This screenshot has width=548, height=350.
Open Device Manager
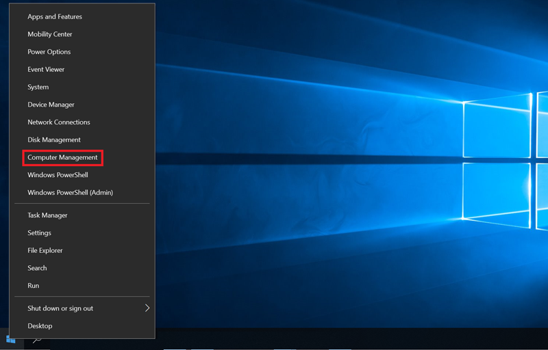[x=82, y=105]
